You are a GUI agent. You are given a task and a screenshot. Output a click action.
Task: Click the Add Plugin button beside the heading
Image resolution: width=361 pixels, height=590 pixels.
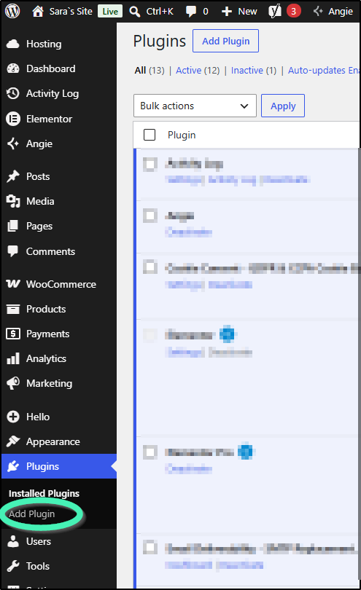pos(226,41)
